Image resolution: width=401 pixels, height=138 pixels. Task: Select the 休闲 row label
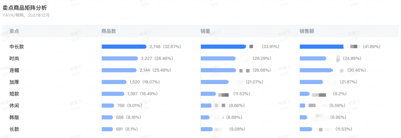14,106
